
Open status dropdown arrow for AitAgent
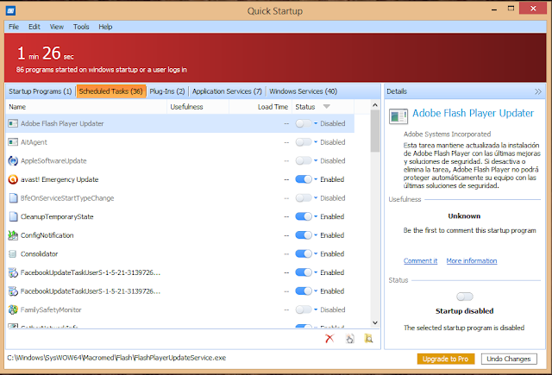point(316,142)
